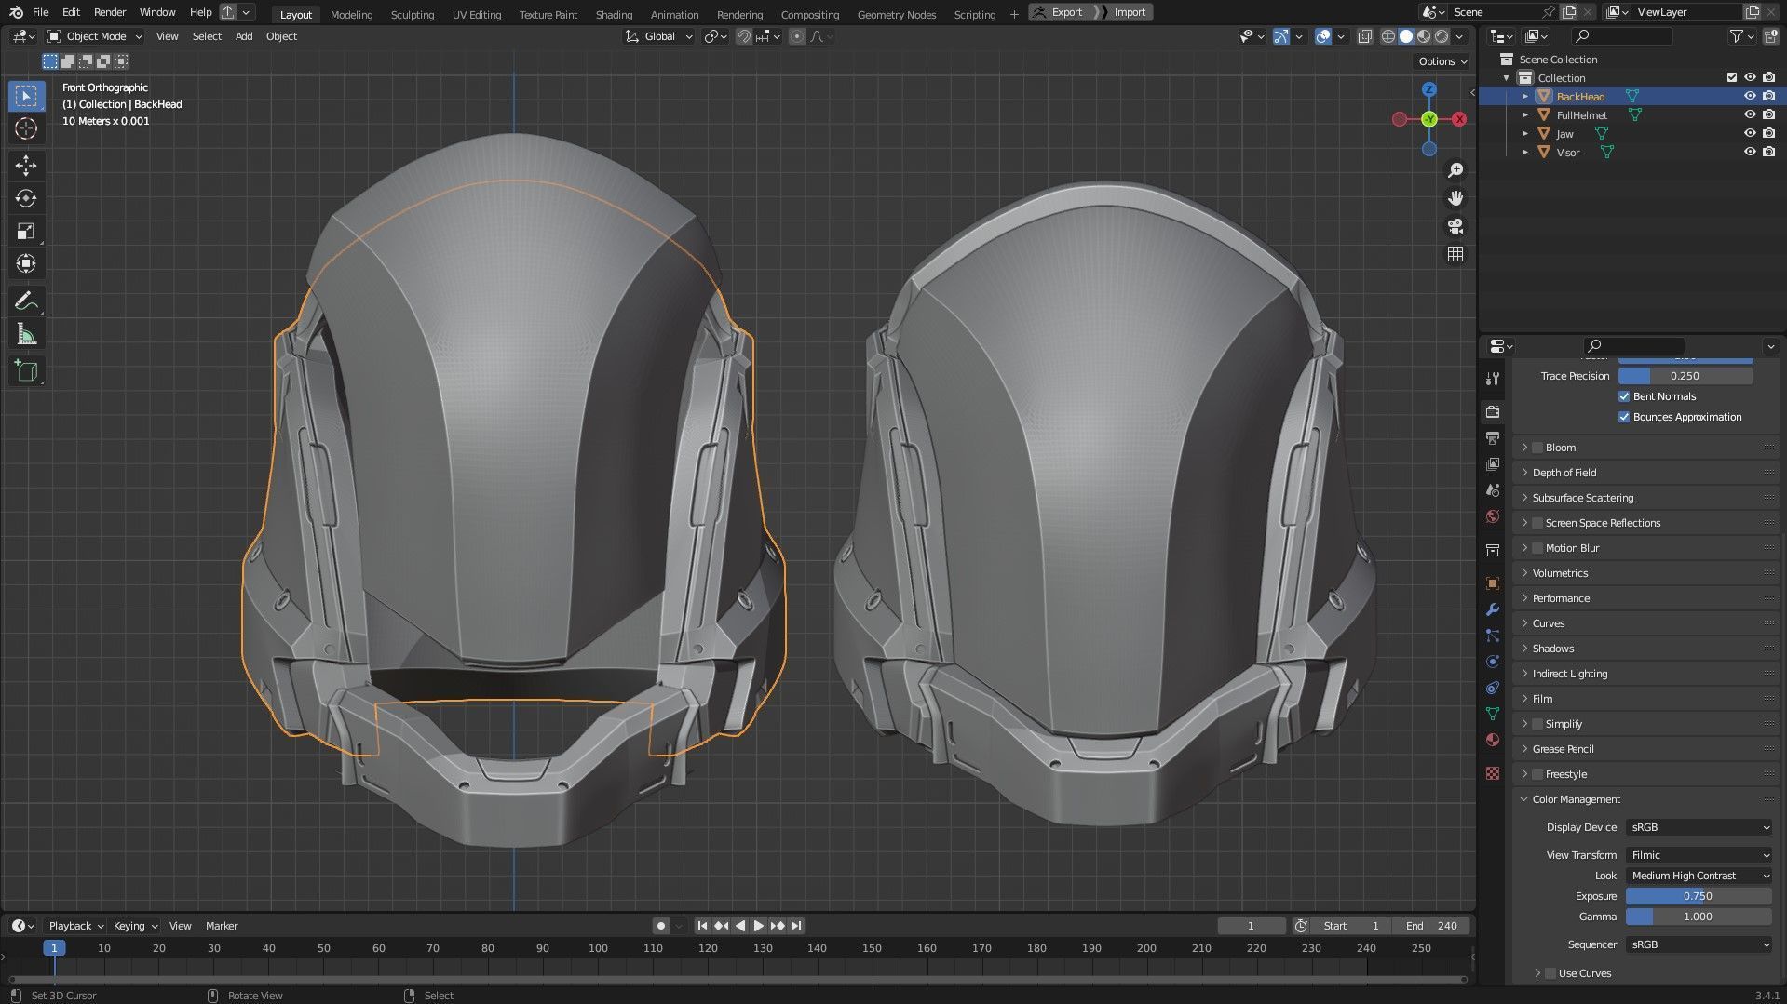The height and width of the screenshot is (1004, 1787).
Task: Select the Scale tool
Action: coord(26,232)
